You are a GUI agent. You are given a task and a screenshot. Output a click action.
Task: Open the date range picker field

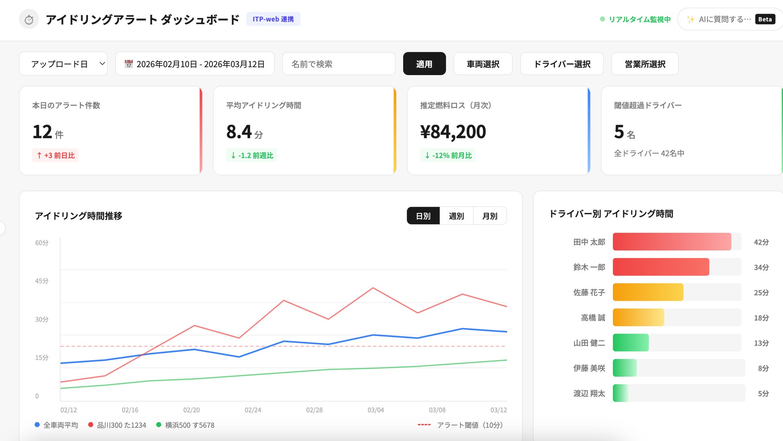coord(195,64)
